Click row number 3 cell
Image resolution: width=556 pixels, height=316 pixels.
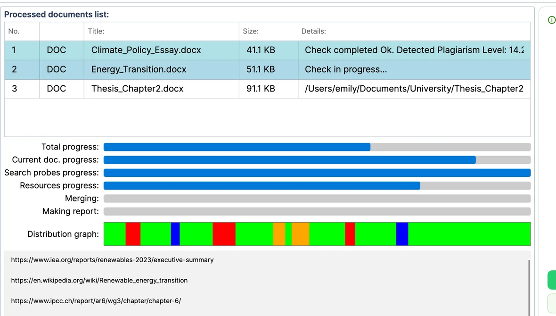click(22, 89)
